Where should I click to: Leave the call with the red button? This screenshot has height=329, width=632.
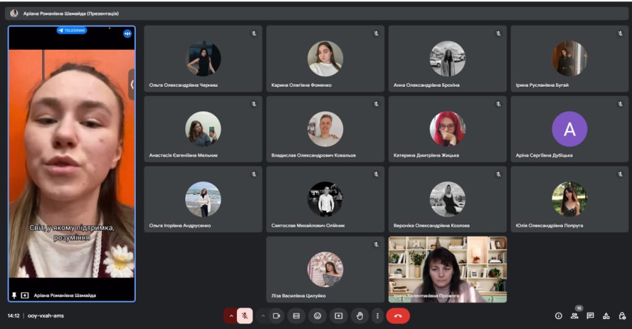tap(398, 316)
